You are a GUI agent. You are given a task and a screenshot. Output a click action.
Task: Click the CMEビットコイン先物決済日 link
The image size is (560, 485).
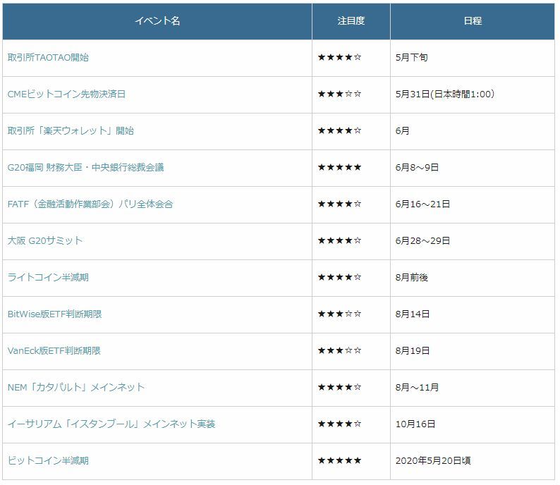tap(66, 94)
